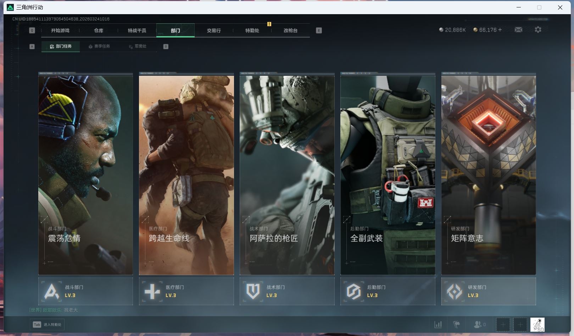The height and width of the screenshot is (336, 574).
Task: Open the bar chart statistics icon
Action: click(438, 324)
